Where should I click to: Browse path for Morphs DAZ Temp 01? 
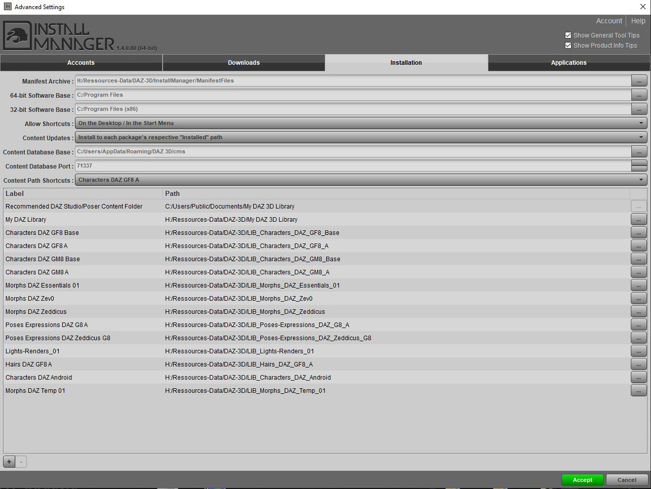[639, 391]
